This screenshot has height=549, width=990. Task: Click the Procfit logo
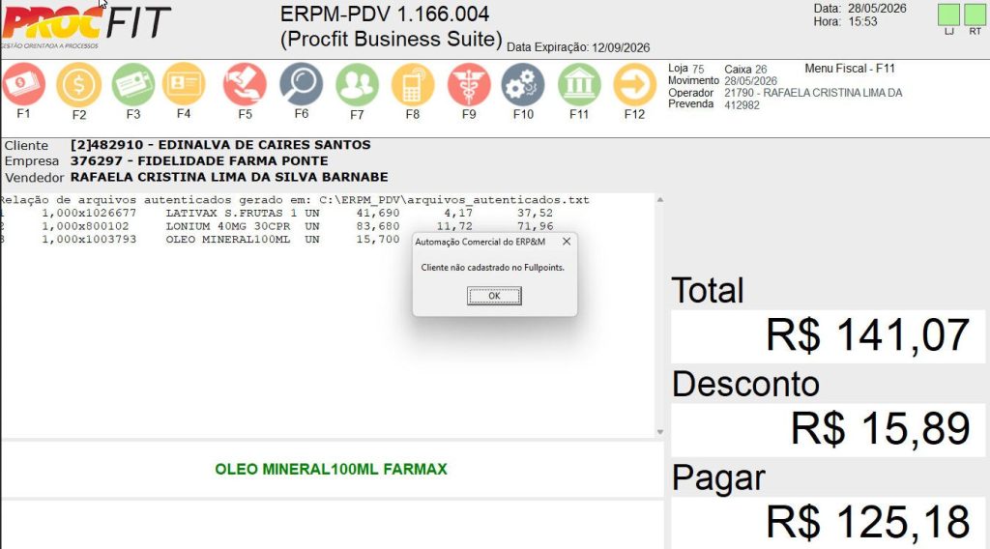tap(86, 26)
